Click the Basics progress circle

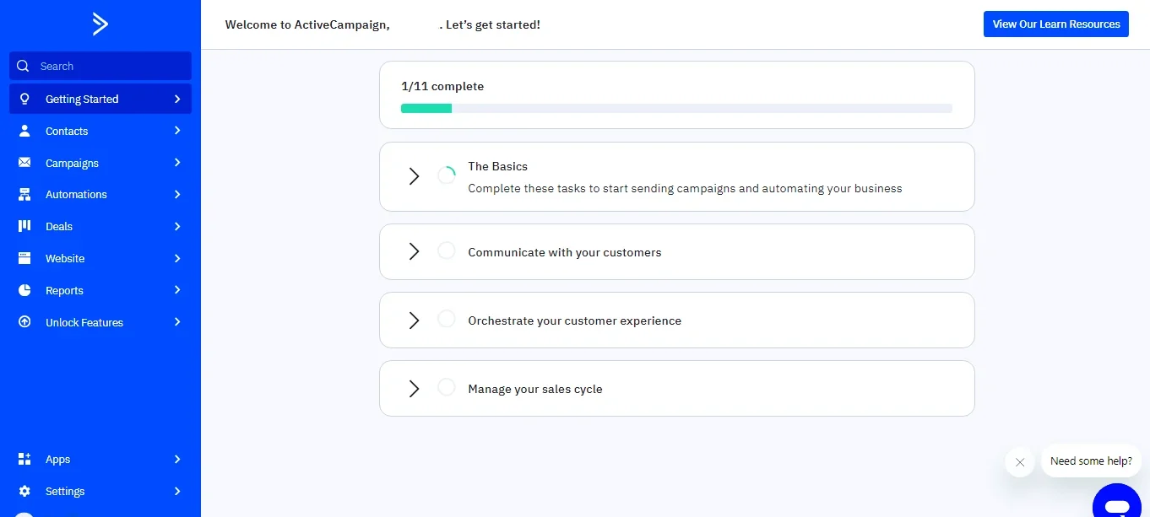447,175
